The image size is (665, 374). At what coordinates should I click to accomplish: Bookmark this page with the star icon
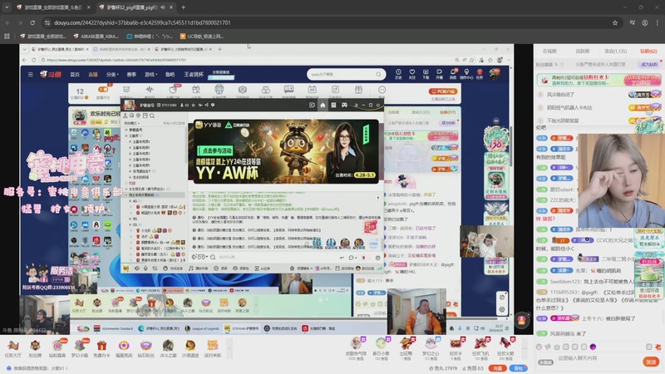click(x=615, y=23)
